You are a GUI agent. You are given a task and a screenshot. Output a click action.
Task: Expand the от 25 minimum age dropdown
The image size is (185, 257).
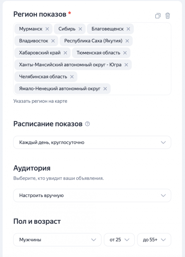click(x=119, y=240)
